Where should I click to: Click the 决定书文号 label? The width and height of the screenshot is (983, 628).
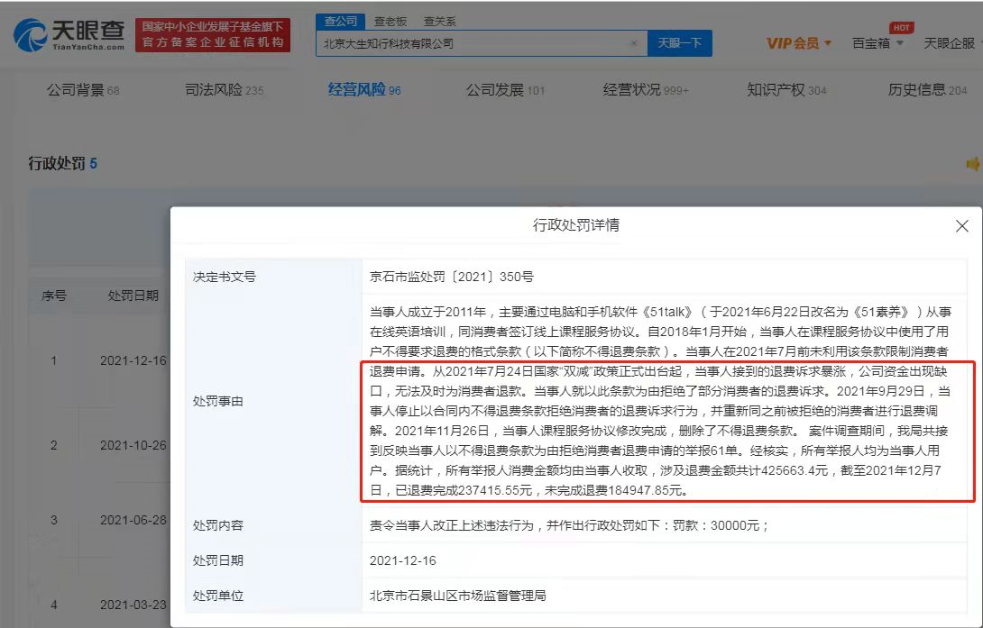[225, 277]
